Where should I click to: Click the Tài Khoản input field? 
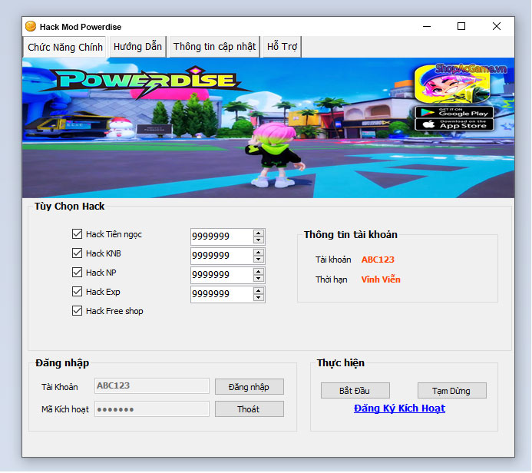pos(152,386)
